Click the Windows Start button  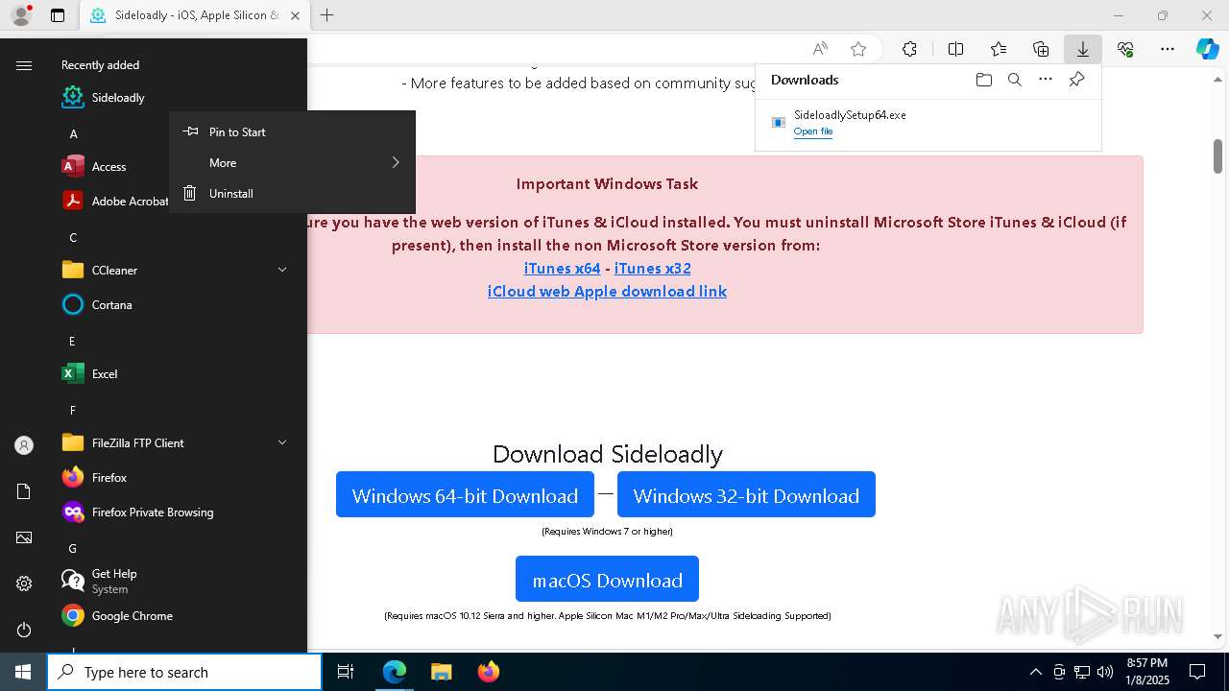click(23, 672)
